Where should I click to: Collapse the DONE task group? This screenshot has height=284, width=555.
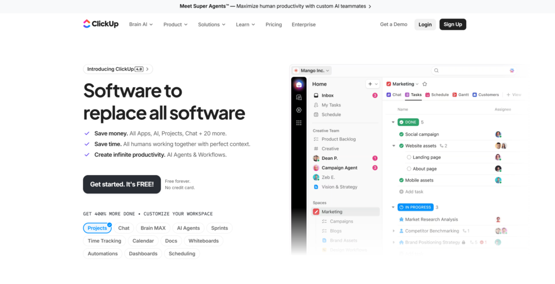[393, 122]
